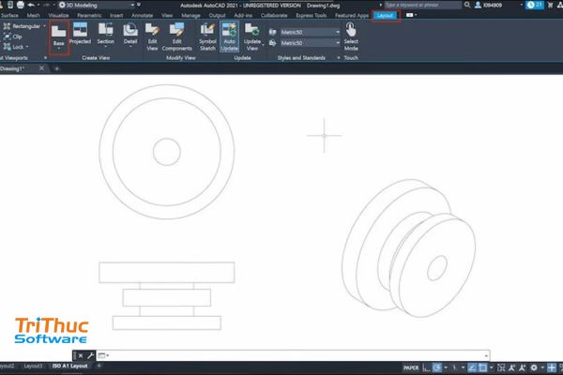This screenshot has height=375, width=563.
Task: Toggle polar tracking in status bar
Action: click(x=436, y=367)
